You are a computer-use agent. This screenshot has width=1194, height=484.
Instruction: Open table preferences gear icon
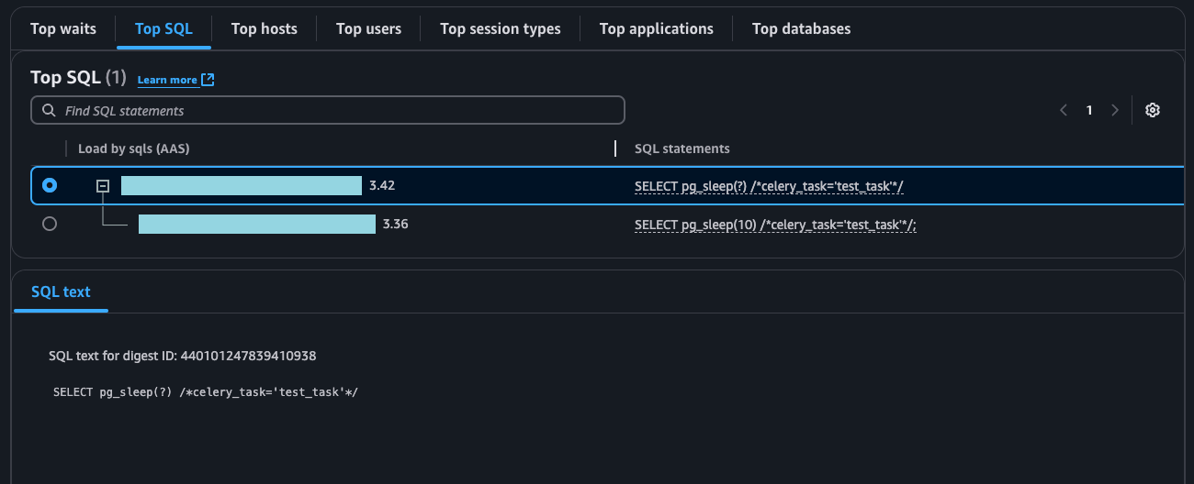tap(1153, 110)
